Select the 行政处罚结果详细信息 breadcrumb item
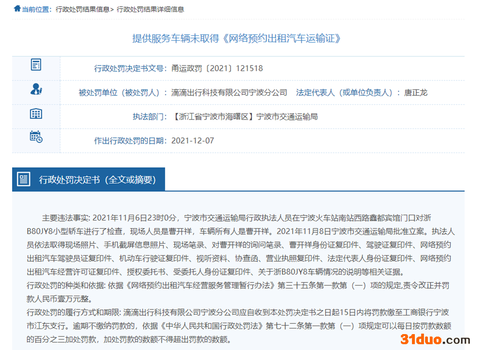 coord(150,9)
